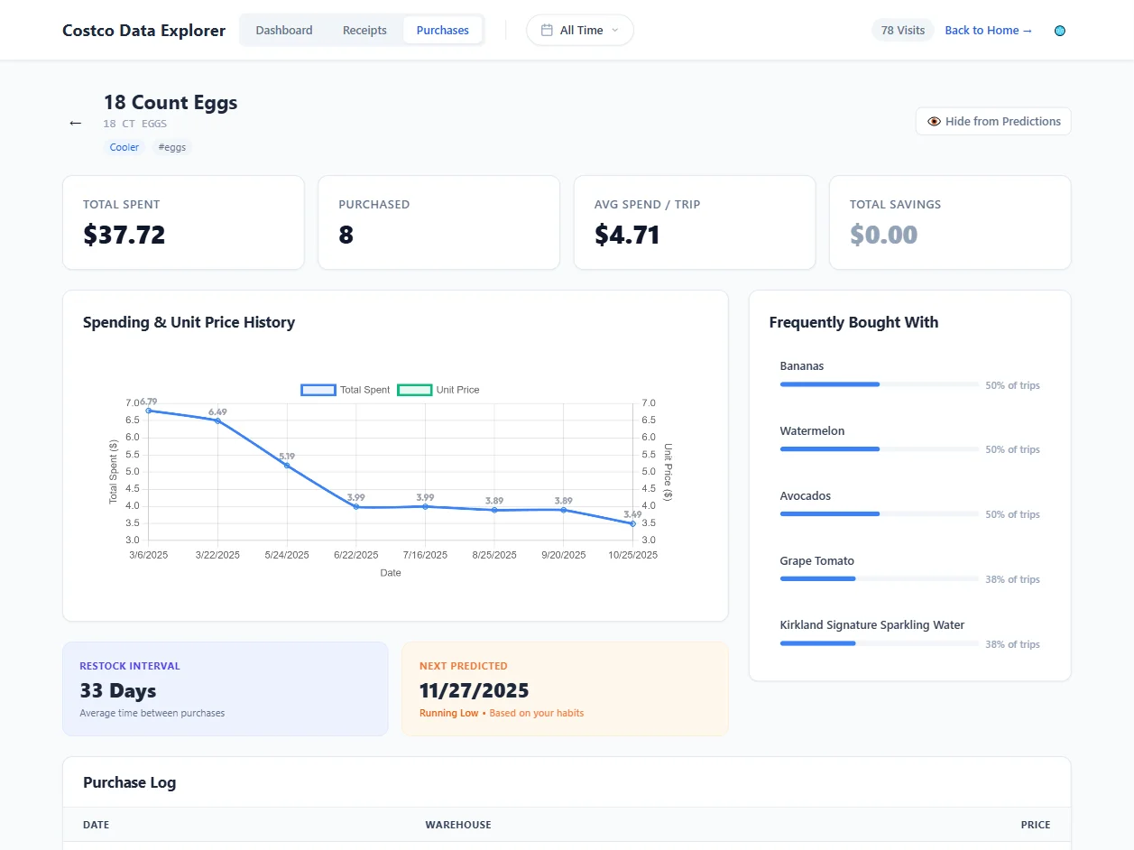
Task: Click the Costco Data Explorer title
Action: pos(143,30)
